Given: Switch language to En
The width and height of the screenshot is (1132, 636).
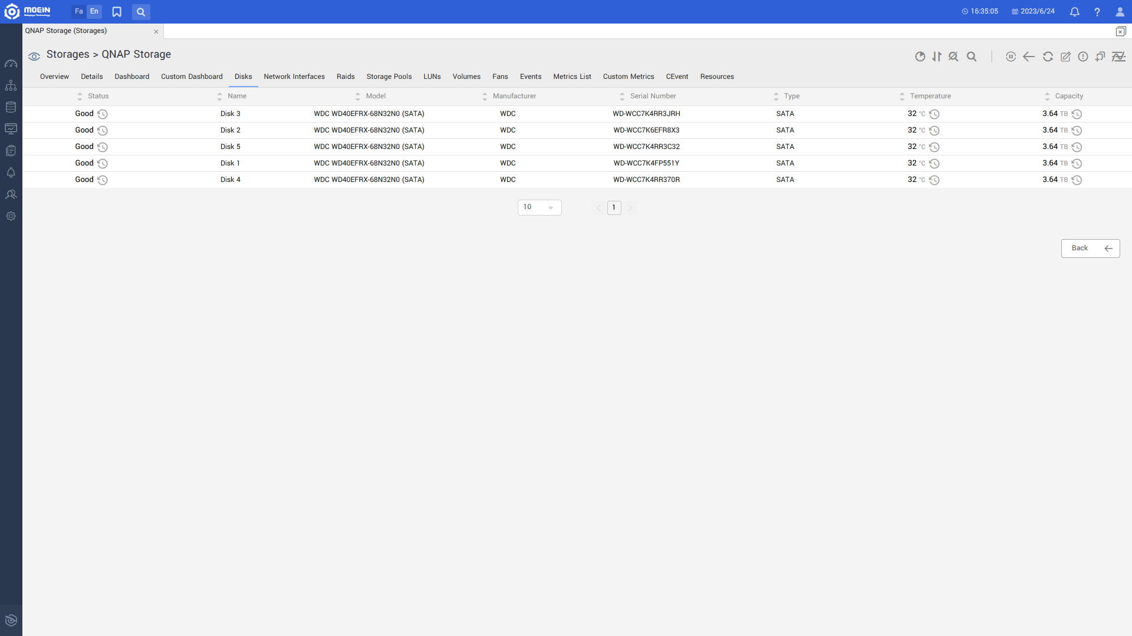Looking at the screenshot, I should coord(94,12).
